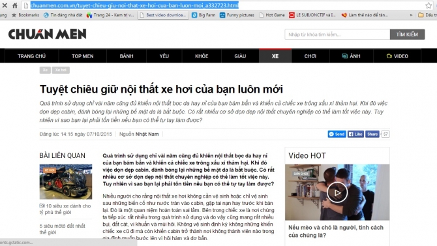Viewport: 437px width, 246px height.
Task: Click the CHUẨN MEN site logo
Action: pyautogui.click(x=48, y=34)
